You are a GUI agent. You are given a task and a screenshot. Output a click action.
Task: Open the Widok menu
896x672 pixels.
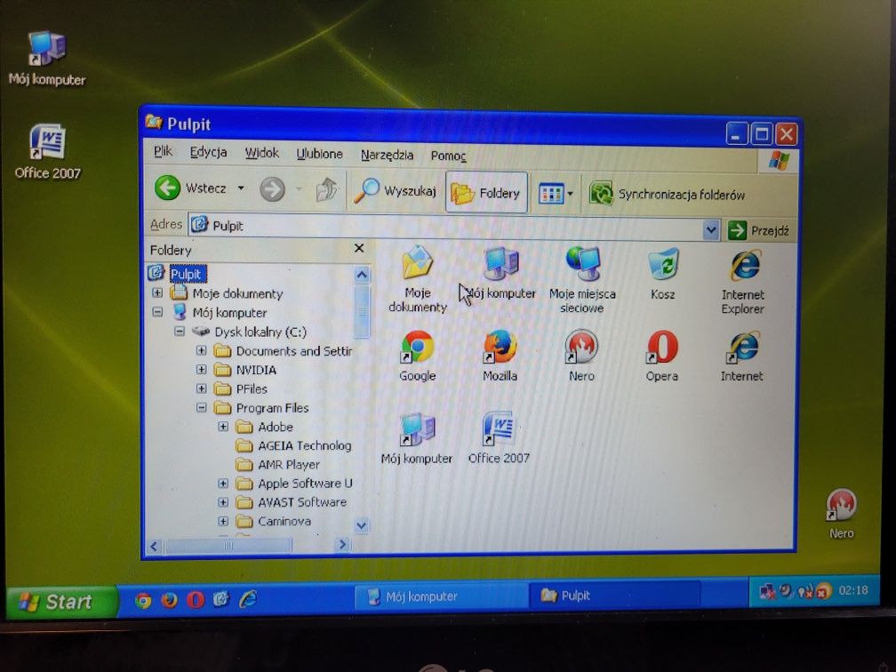coord(261,153)
